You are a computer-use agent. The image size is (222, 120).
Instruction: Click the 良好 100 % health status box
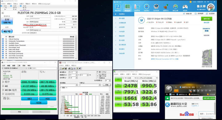(x=7, y=21)
